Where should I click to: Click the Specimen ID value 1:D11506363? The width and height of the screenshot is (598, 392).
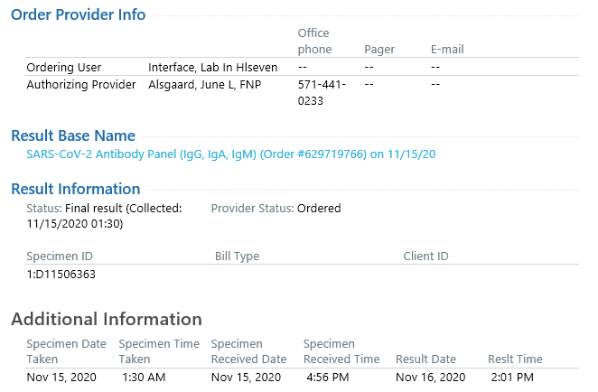(61, 275)
